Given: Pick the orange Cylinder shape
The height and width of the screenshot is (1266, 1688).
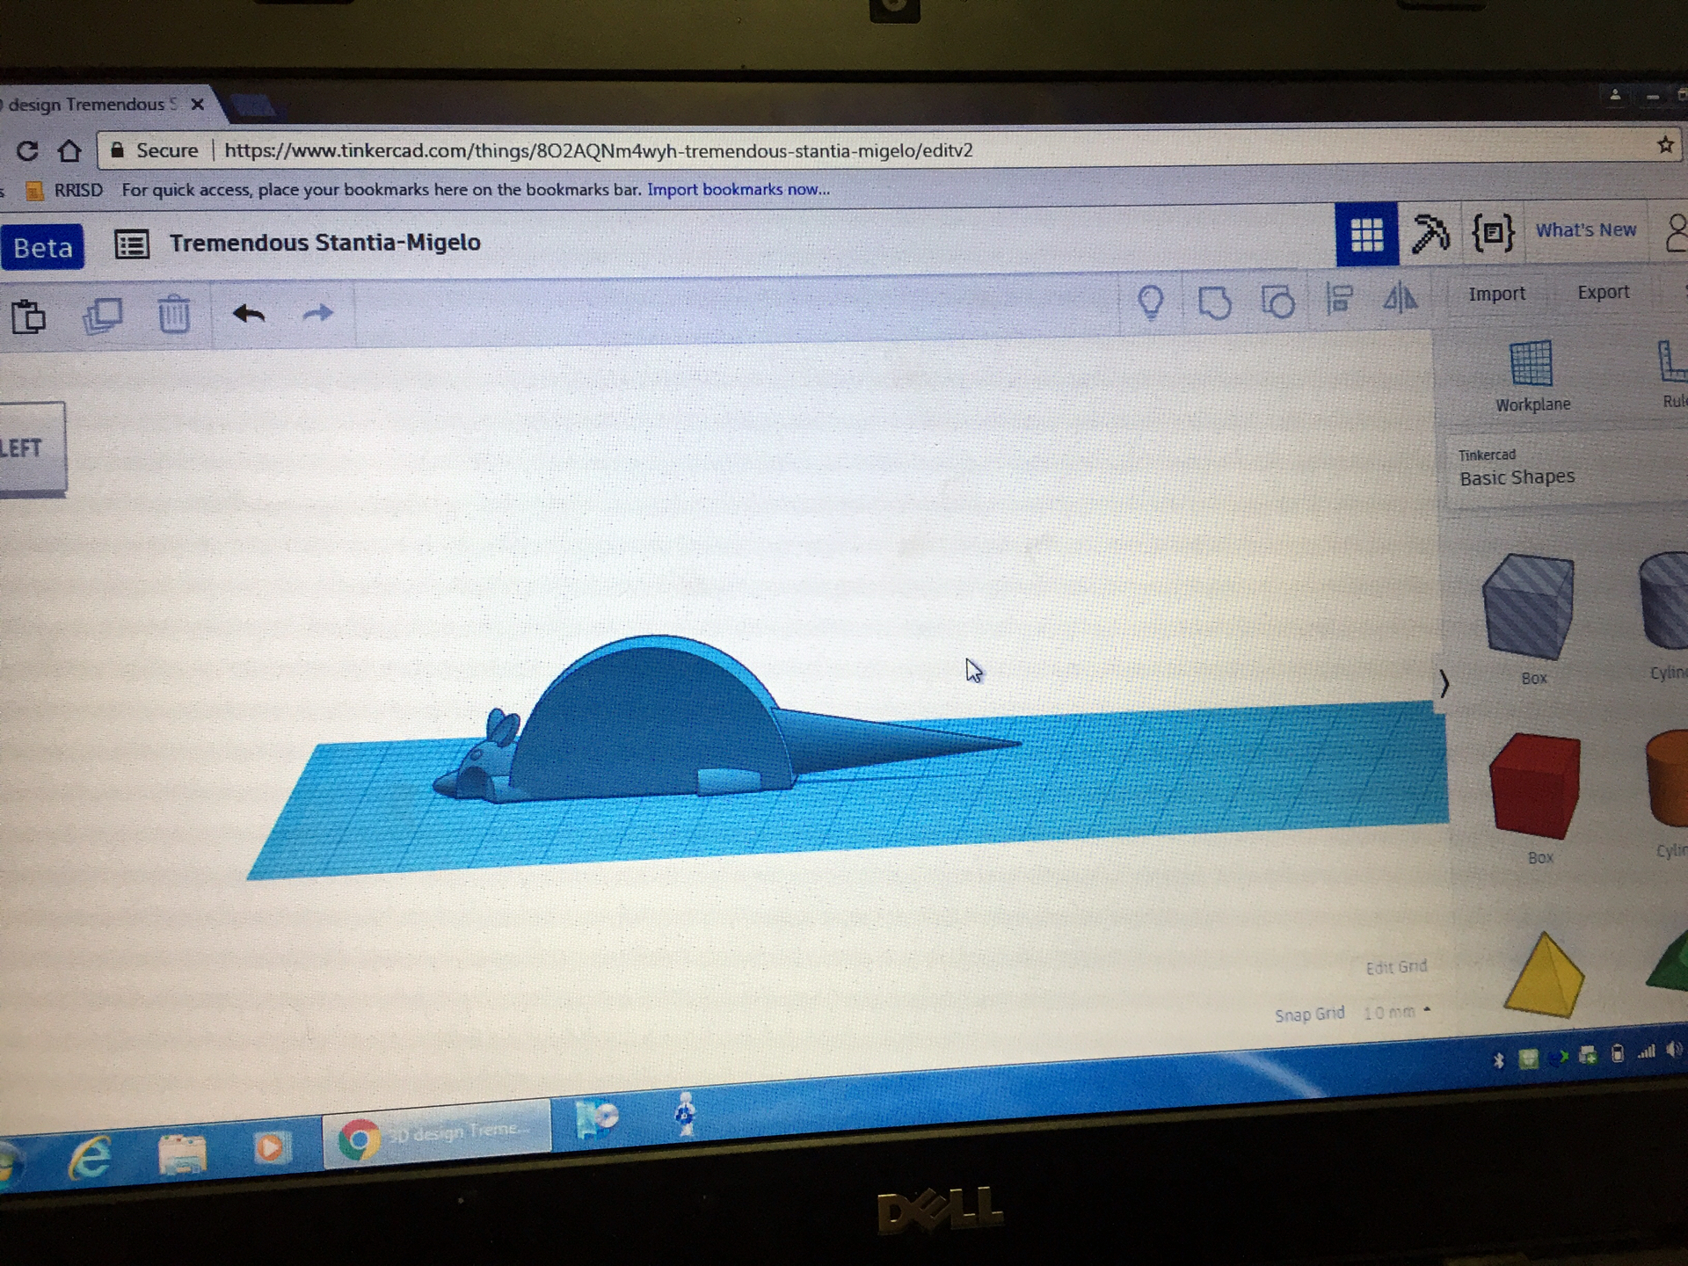Looking at the screenshot, I should tap(1667, 778).
